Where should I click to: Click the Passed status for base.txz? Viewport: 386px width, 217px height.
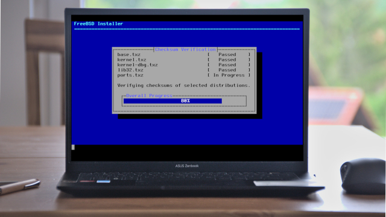(x=227, y=55)
